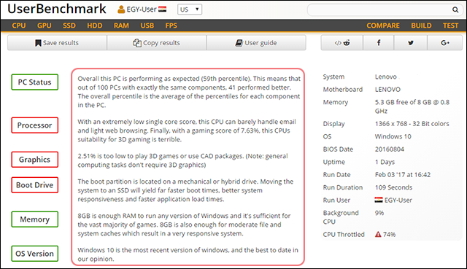Screen dimensions: 467x269
Task: Click the BIOS date '20160804'
Action: pyautogui.click(x=390, y=149)
